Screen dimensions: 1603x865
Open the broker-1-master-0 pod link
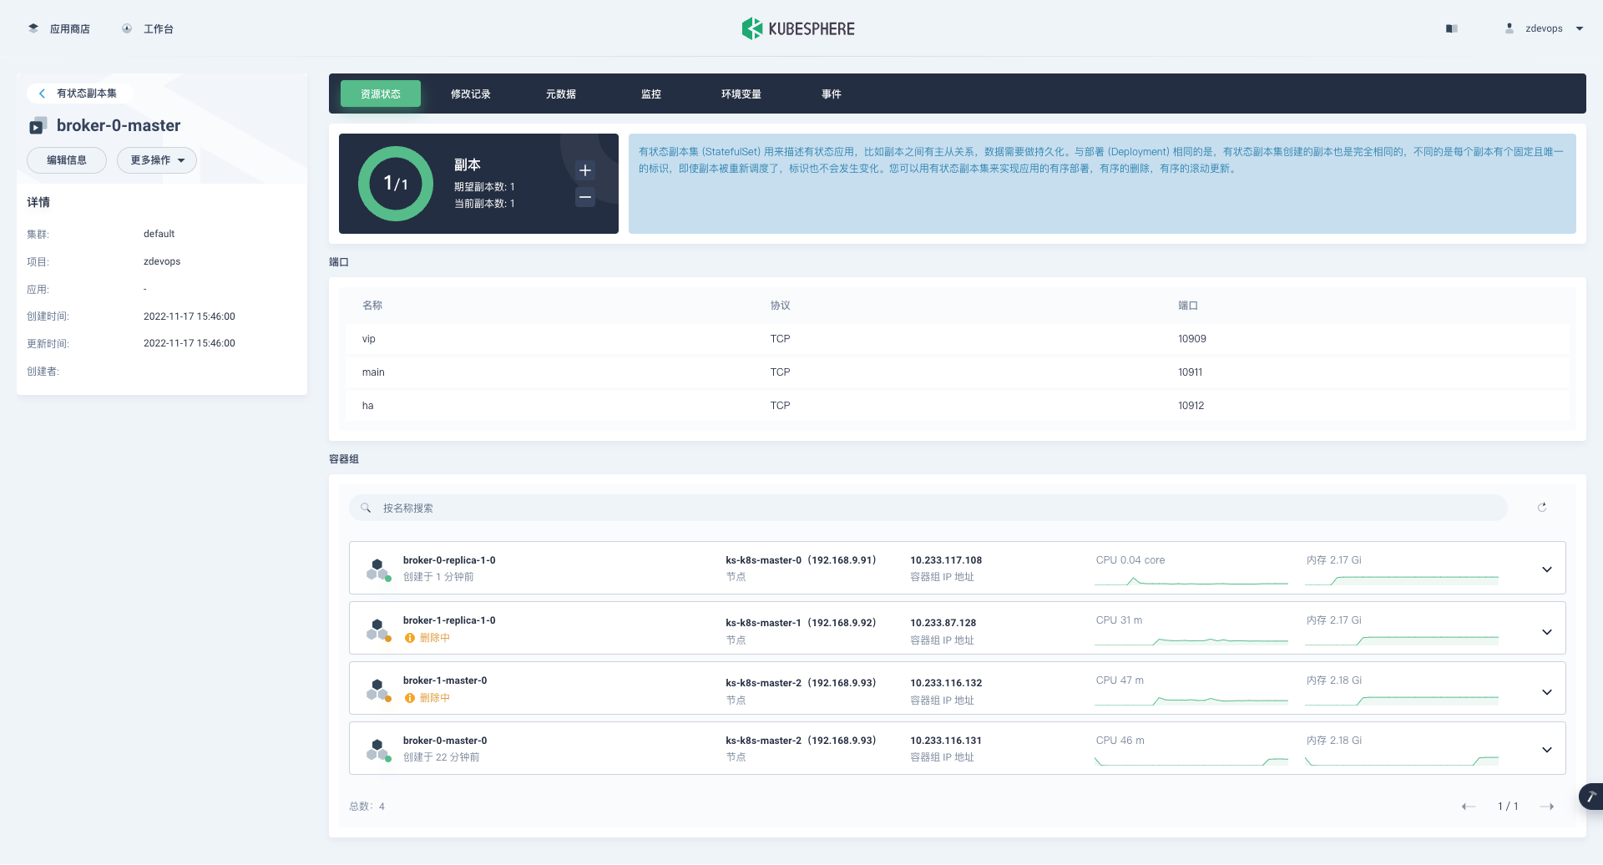tap(445, 680)
